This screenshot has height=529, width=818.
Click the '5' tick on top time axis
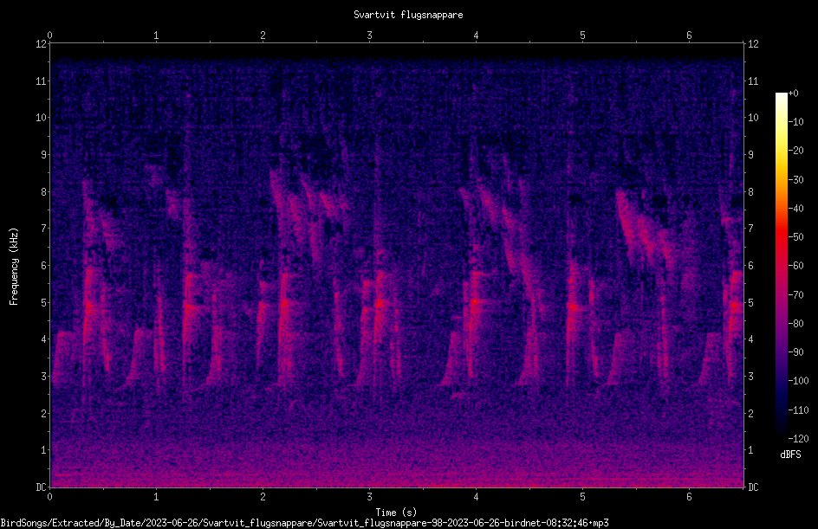pyautogui.click(x=582, y=35)
